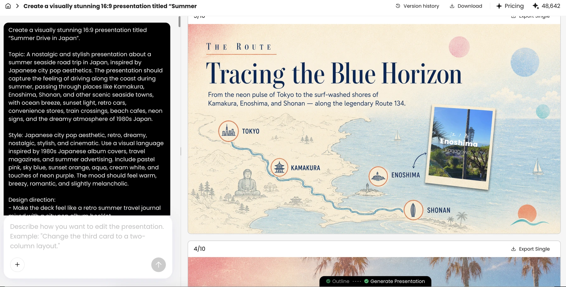Click the slide's Route 134 description text

tap(307, 99)
